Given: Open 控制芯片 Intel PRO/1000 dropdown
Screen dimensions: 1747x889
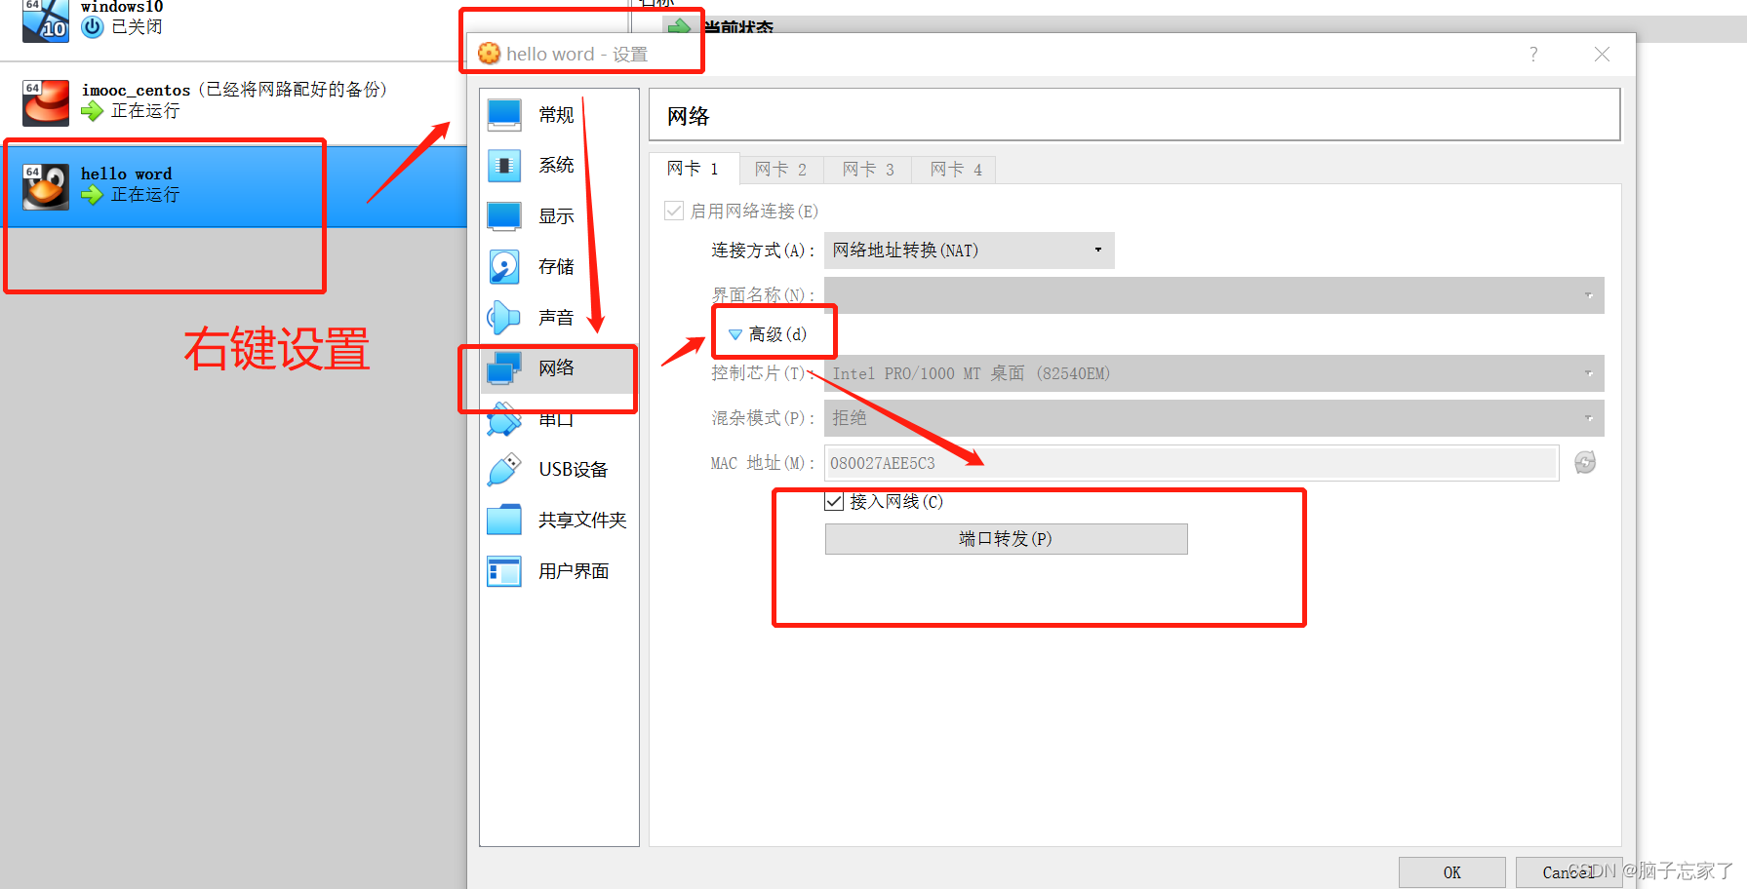Looking at the screenshot, I should [1214, 373].
